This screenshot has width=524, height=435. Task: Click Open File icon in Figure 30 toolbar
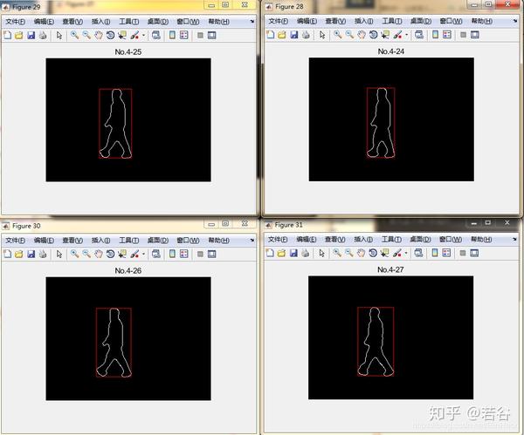click(x=19, y=254)
